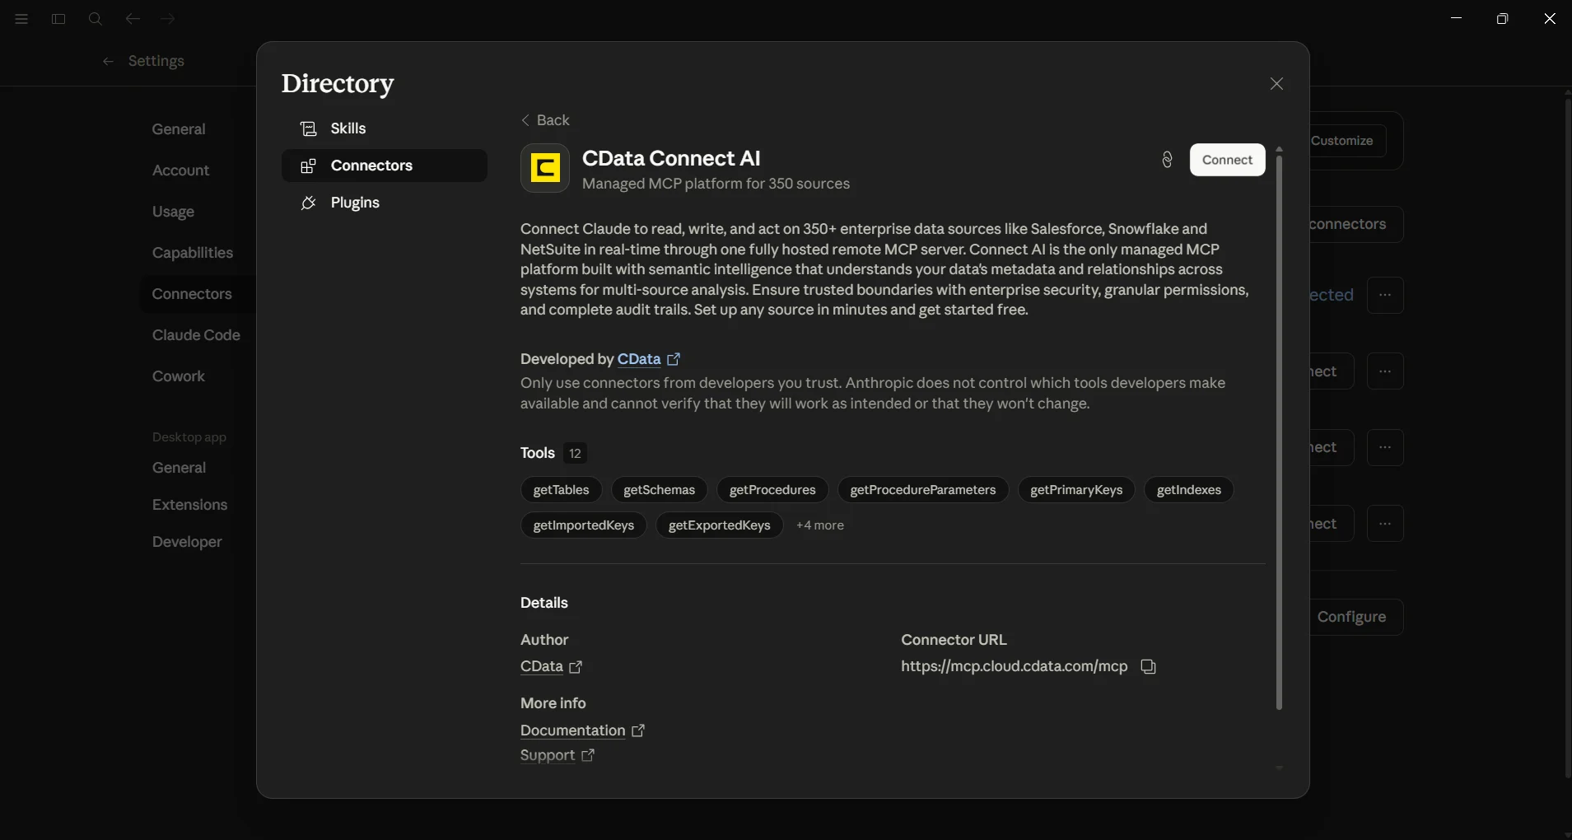Click the main window vertical scrollbar

click(x=1567, y=436)
